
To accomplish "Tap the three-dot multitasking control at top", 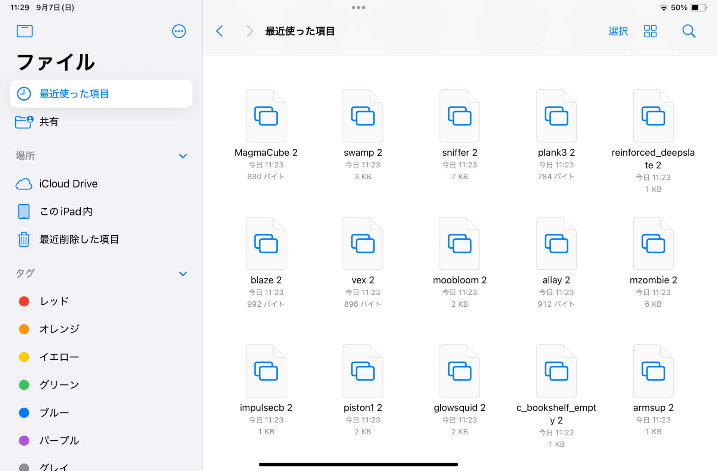I will (358, 7).
